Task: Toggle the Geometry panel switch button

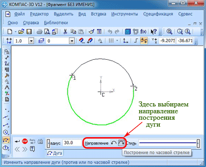Action: tap(7, 52)
